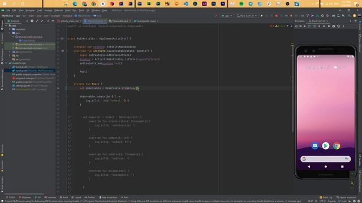Open the Logcat tool window tab

click(x=76, y=197)
